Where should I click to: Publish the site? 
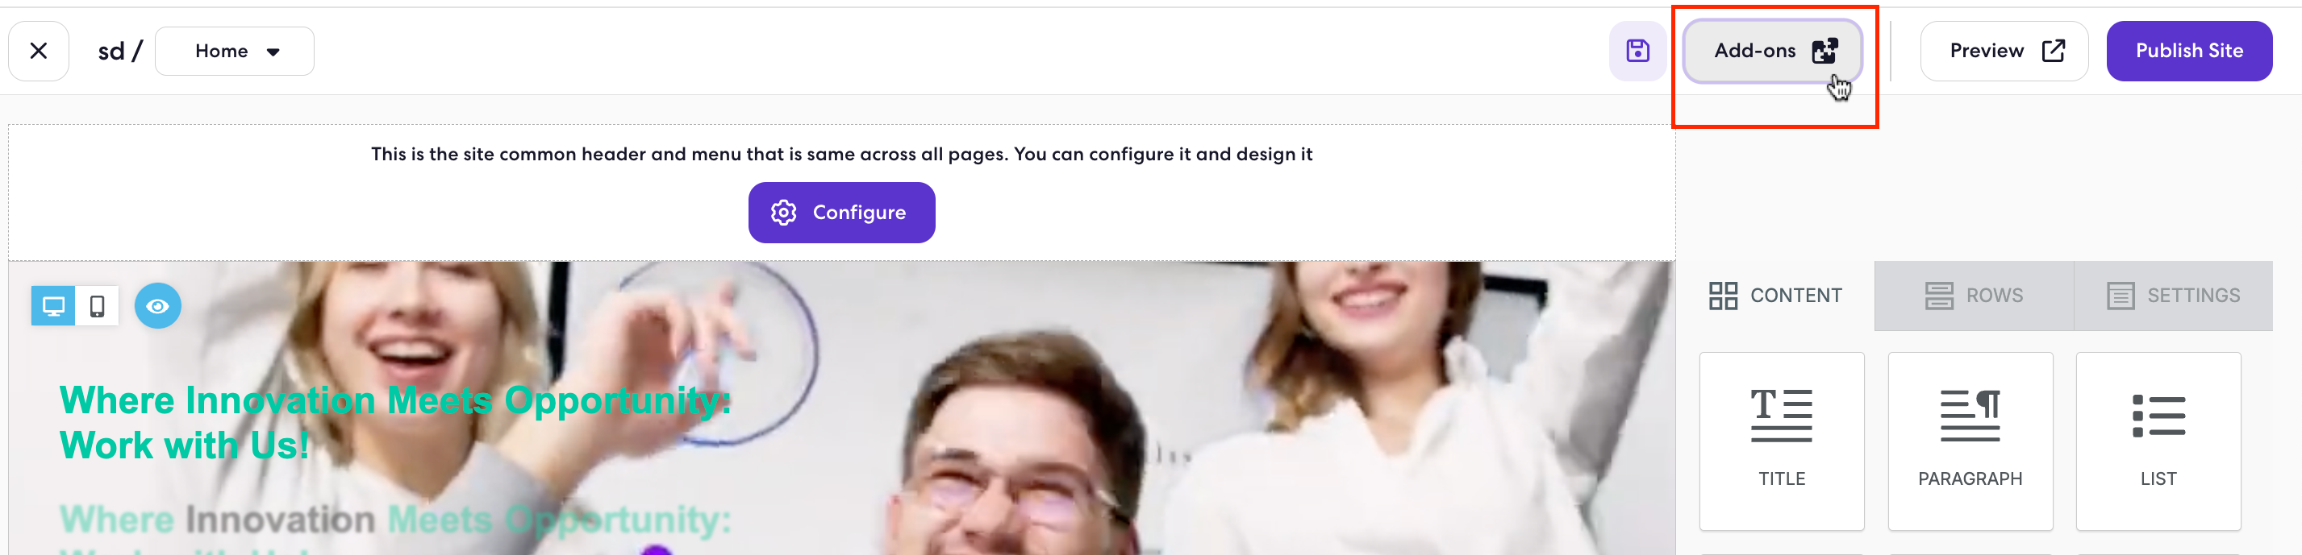tap(2188, 51)
